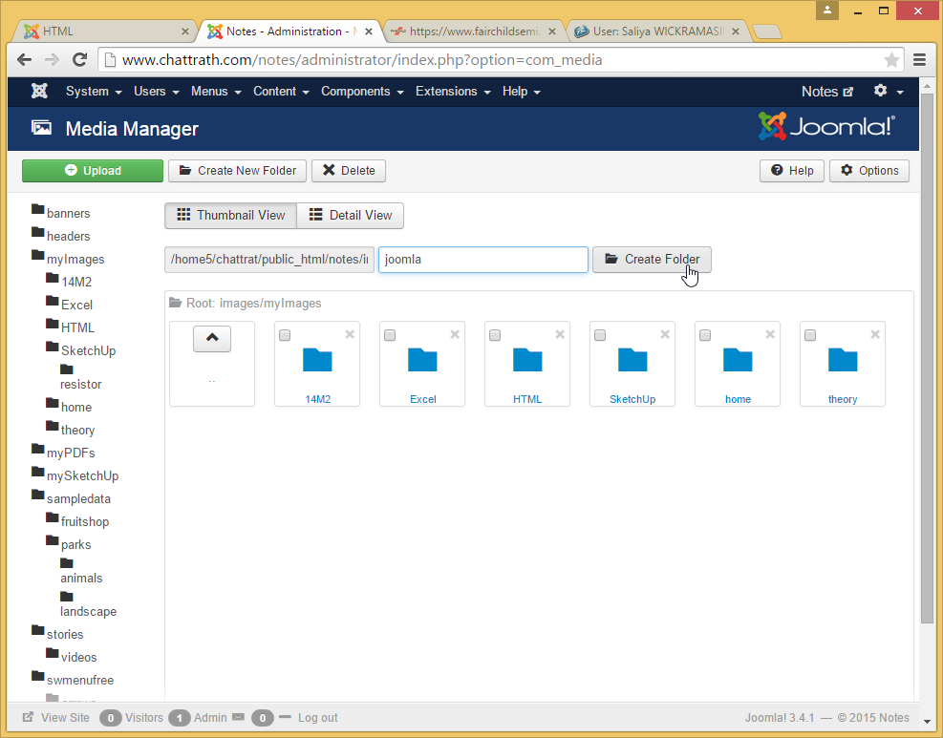Switch to Detail View
The height and width of the screenshot is (738, 943).
(x=350, y=216)
